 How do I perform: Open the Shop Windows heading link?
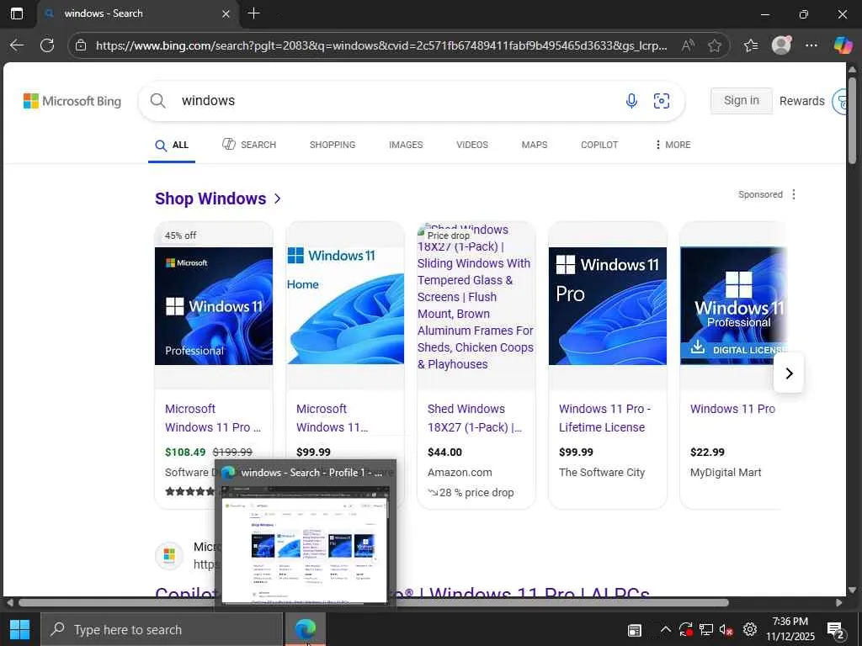coord(218,199)
